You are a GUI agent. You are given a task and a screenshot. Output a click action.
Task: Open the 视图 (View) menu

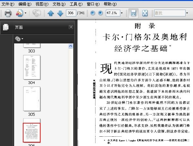click(42, 4)
